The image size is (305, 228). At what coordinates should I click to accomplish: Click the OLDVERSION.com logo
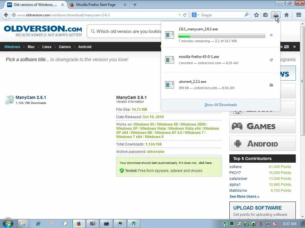point(43,31)
